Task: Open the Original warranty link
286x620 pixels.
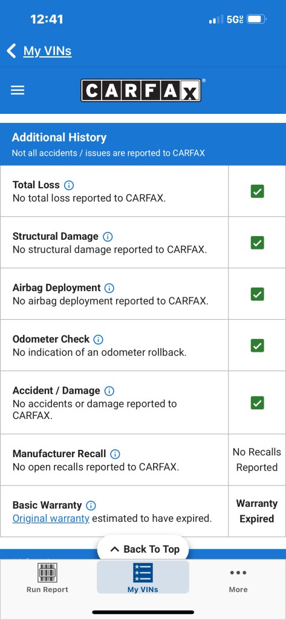Action: [x=51, y=518]
